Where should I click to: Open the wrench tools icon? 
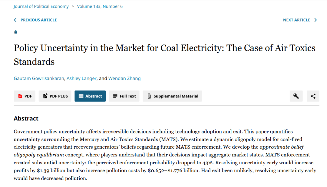click(296, 96)
